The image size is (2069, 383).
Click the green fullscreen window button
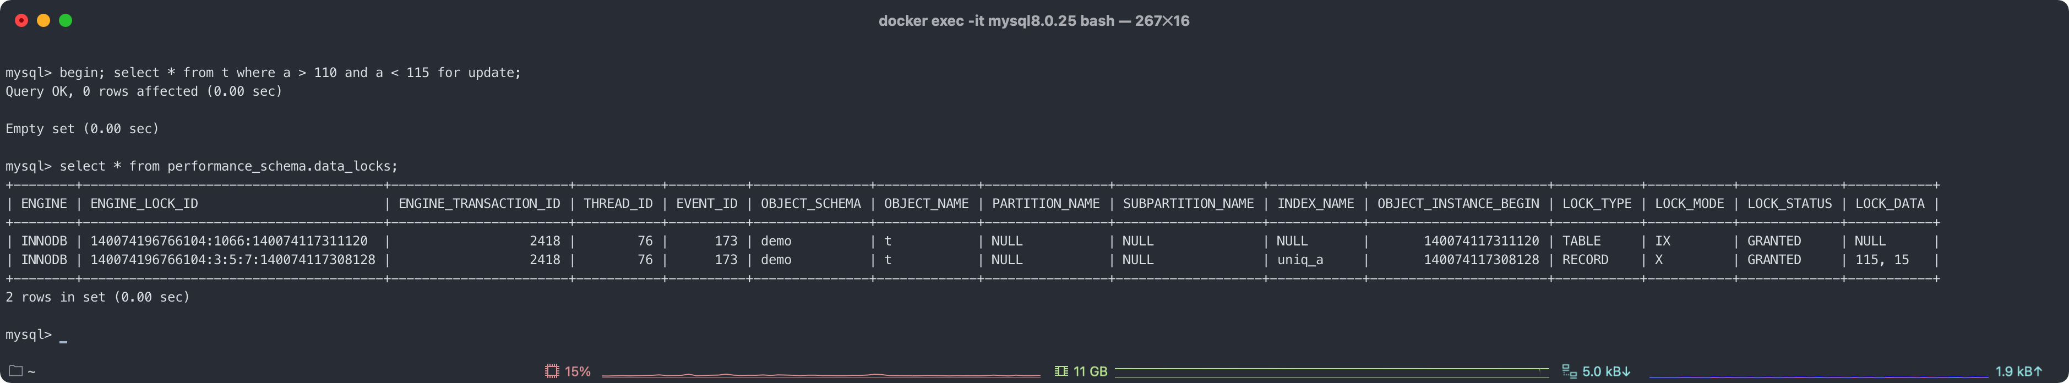[x=66, y=21]
